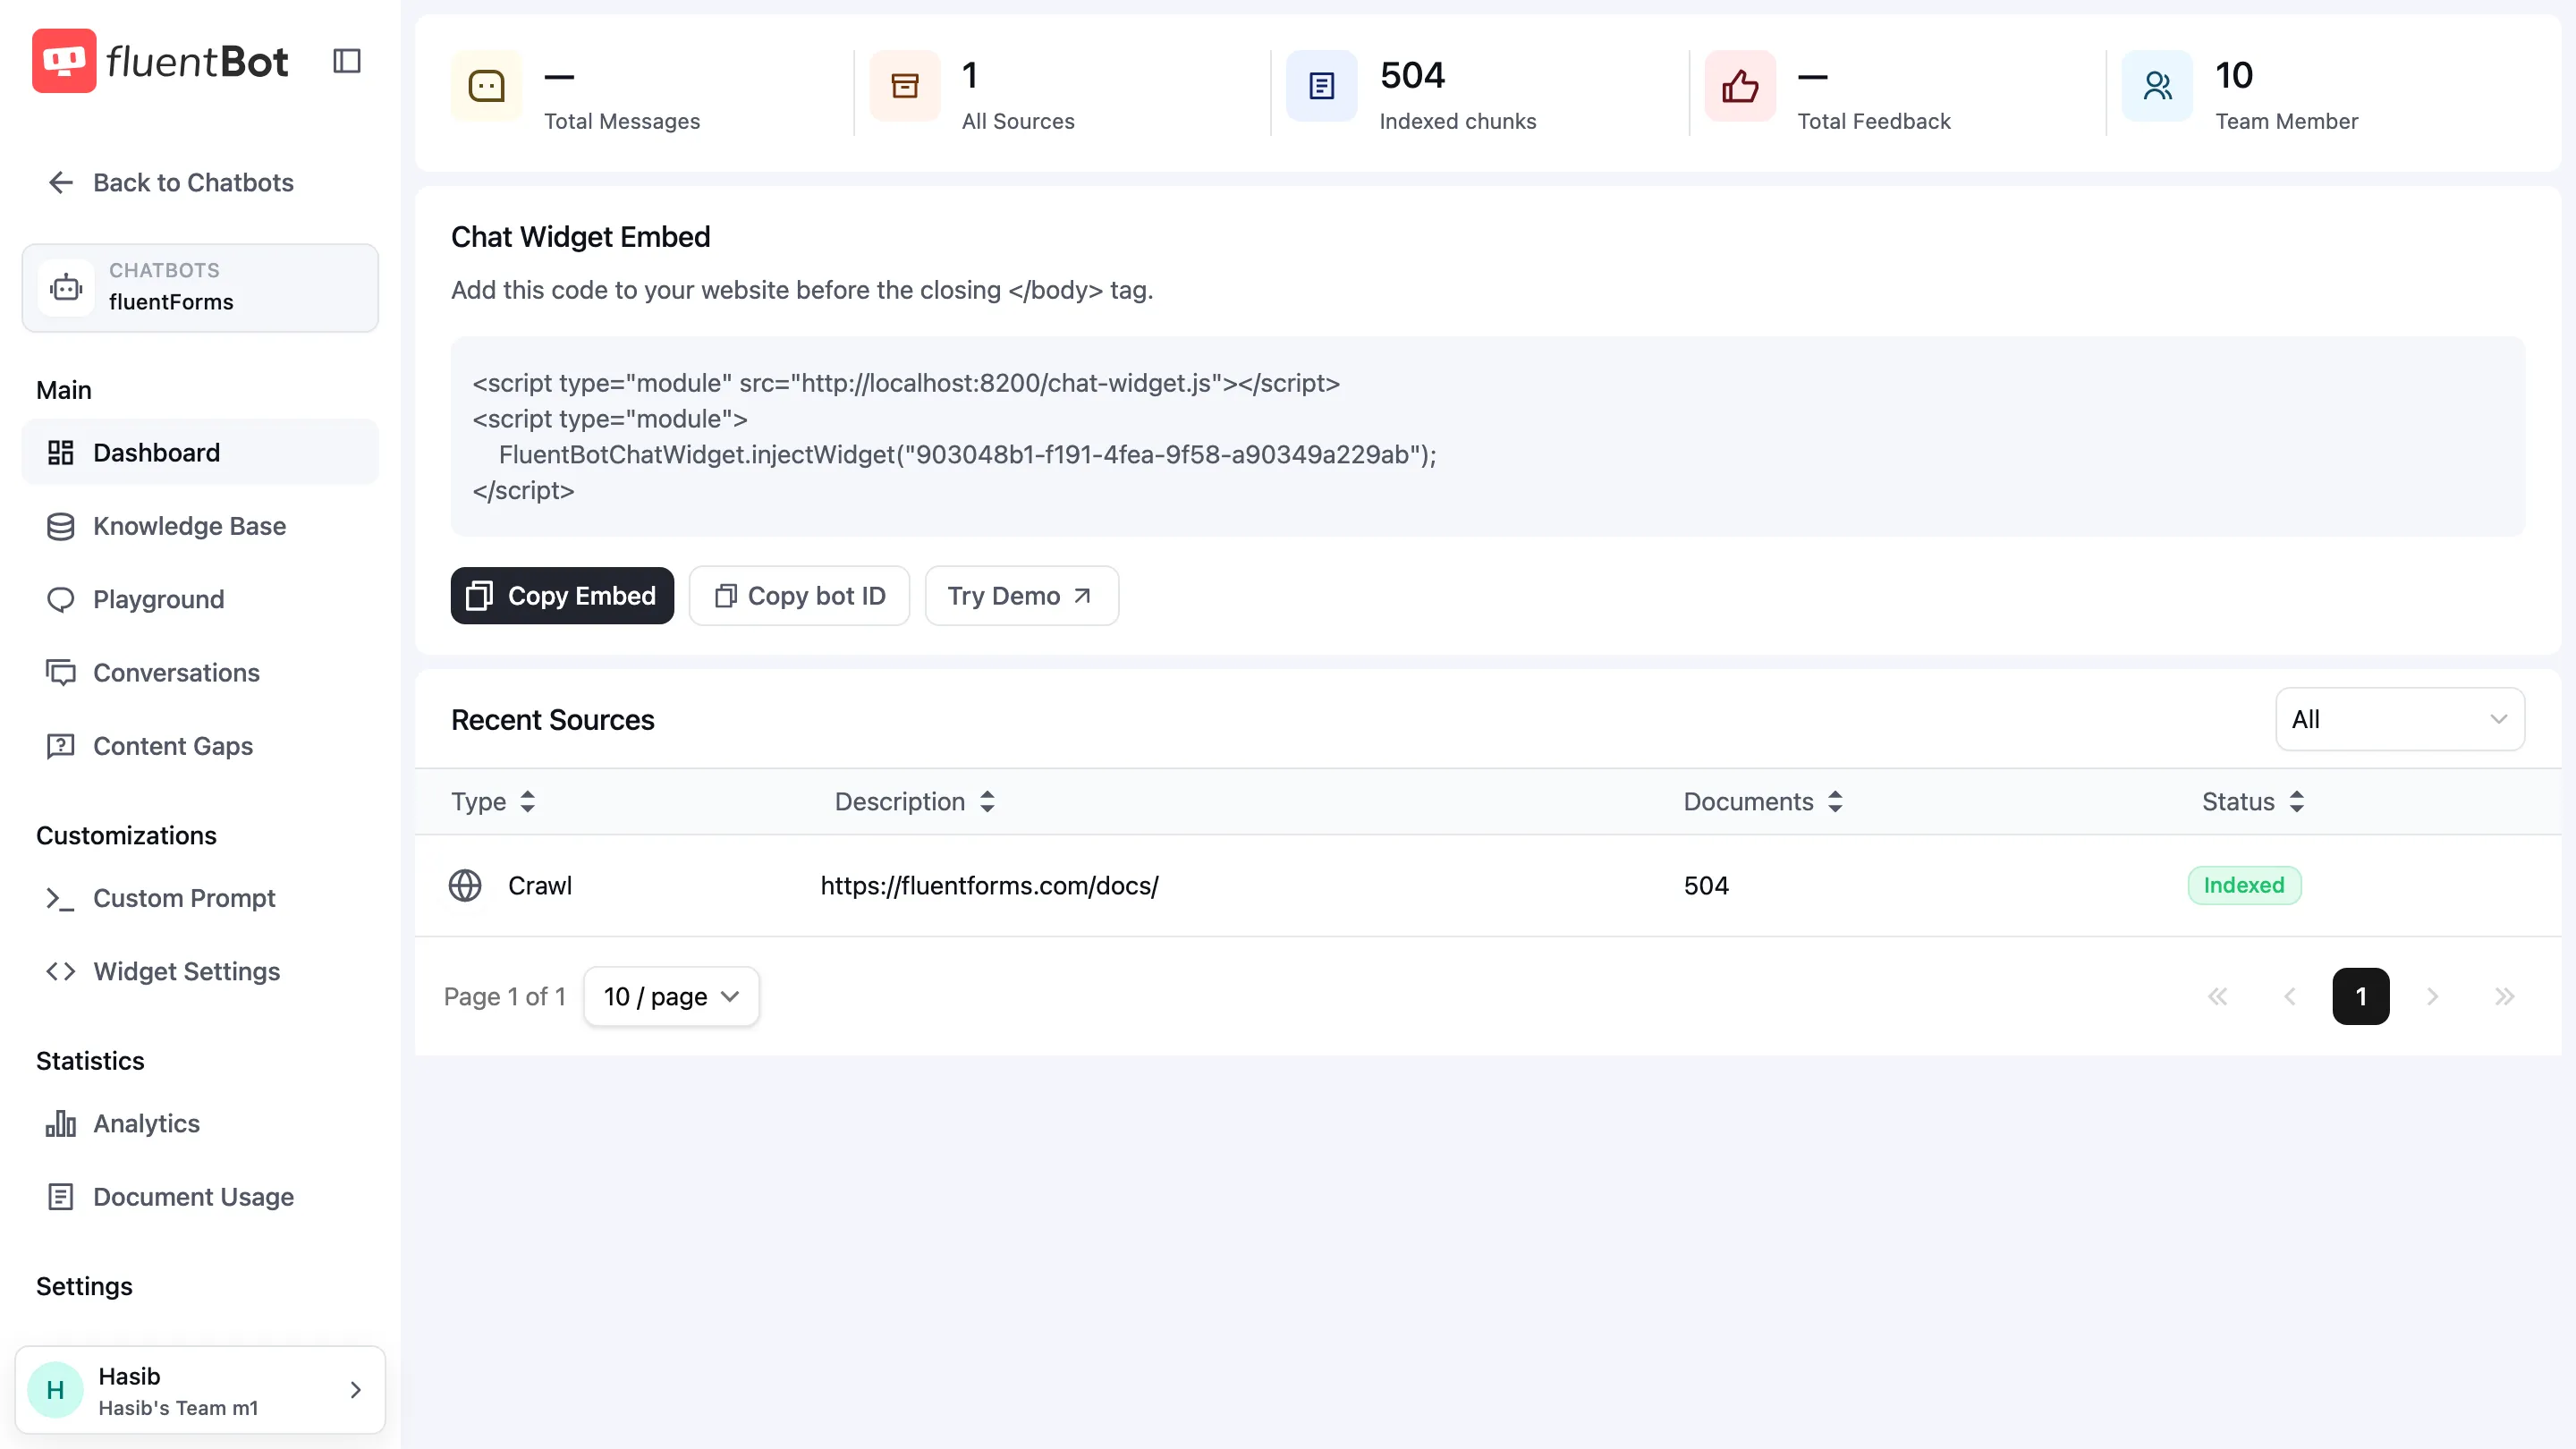The image size is (2576, 1449).
Task: Open the 10 / page size dropdown
Action: 671,996
